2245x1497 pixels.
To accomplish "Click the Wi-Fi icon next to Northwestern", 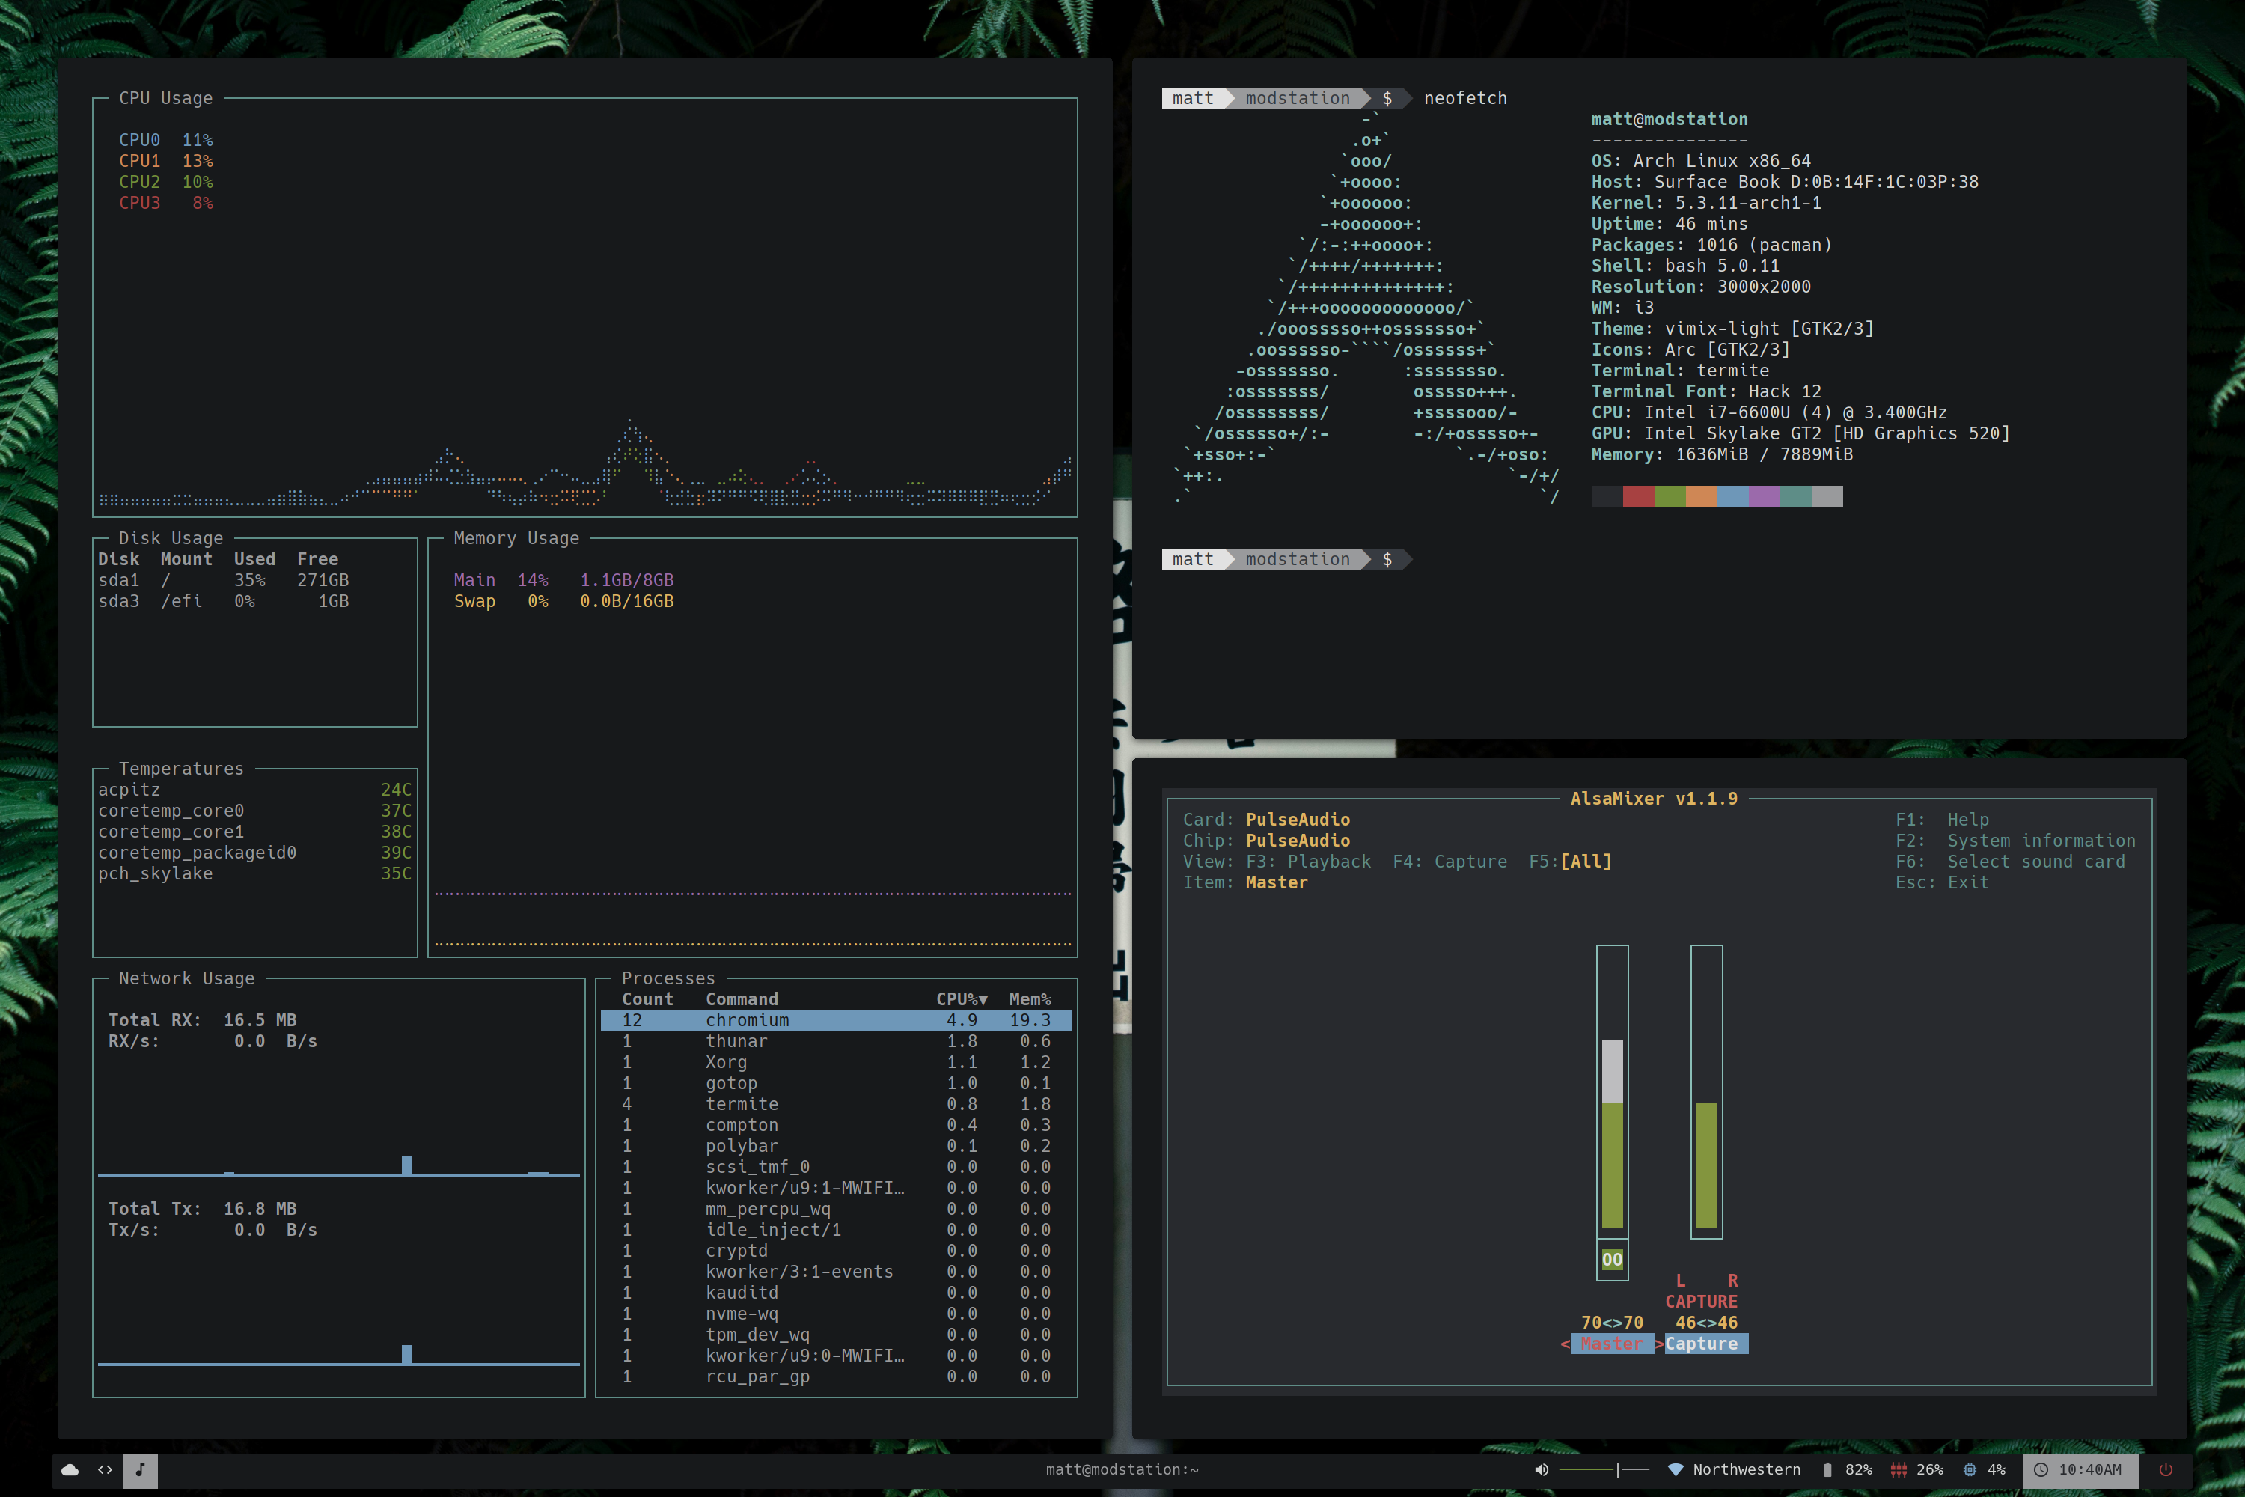I will [1676, 1470].
